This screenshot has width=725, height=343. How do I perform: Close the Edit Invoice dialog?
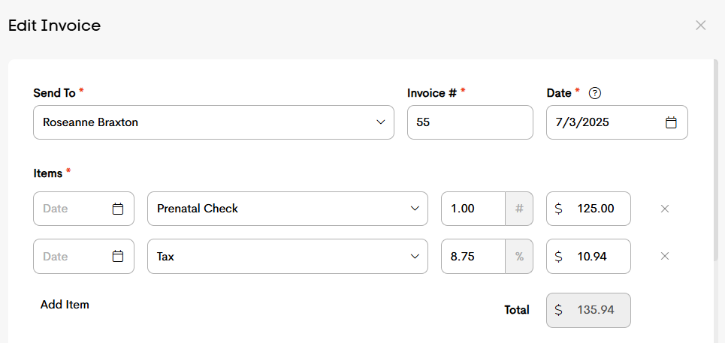700,26
